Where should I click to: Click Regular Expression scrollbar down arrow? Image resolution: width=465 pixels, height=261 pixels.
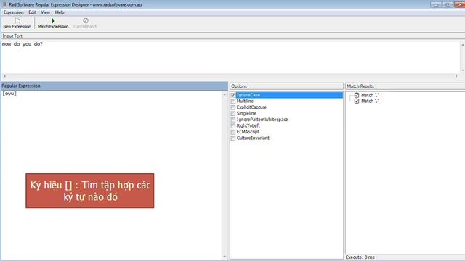[x=225, y=257]
